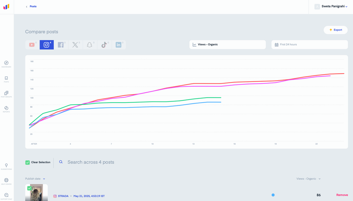This screenshot has width=353, height=201.
Task: Click the blue color dot for STRADA post
Action: pos(273,195)
